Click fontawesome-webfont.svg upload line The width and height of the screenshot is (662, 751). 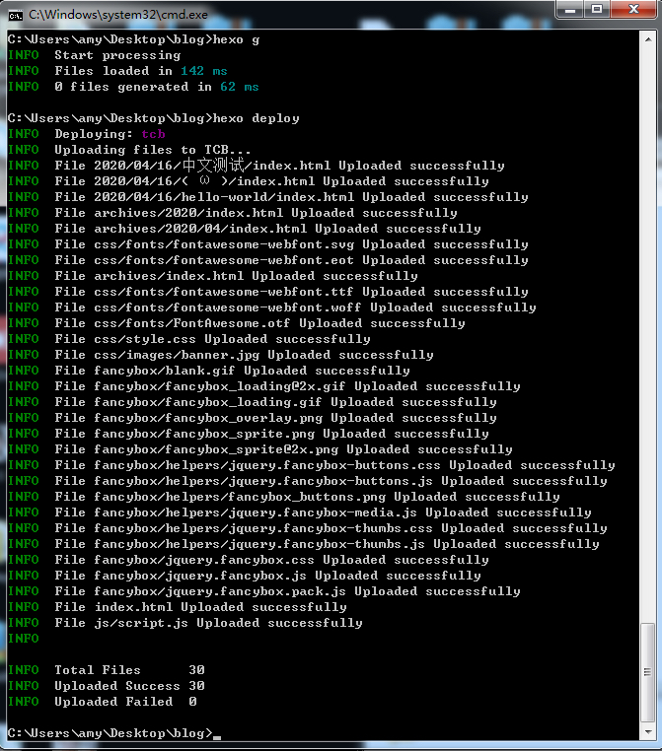tap(267, 244)
